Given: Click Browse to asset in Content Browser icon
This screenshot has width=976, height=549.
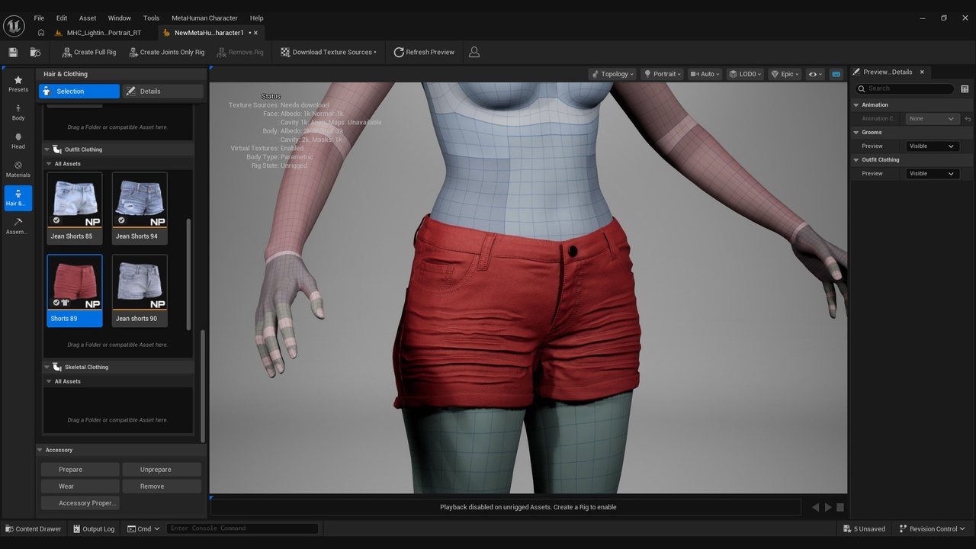Looking at the screenshot, I should pos(35,52).
